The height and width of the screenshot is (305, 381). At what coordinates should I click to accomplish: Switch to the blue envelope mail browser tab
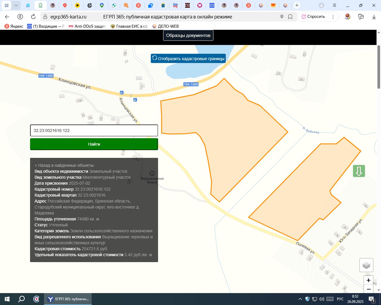(x=212, y=5)
